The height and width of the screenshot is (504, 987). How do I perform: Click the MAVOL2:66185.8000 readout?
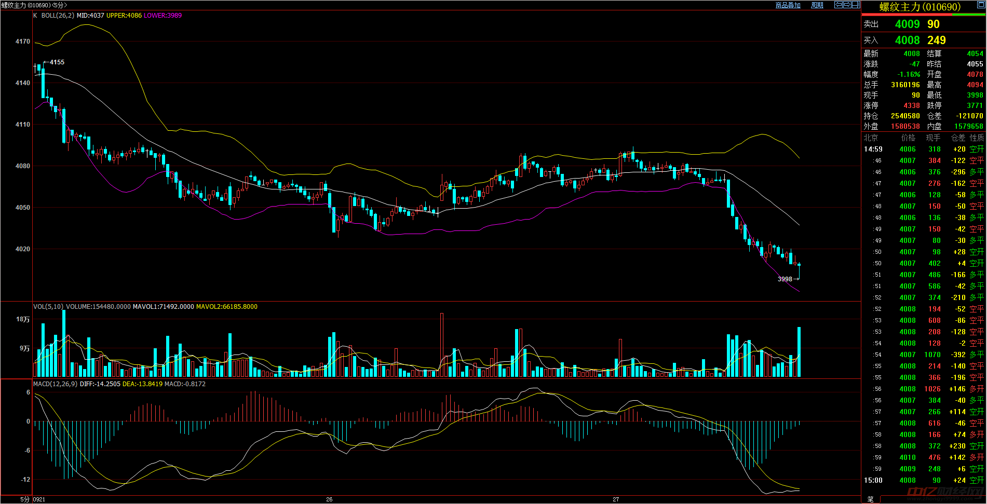[227, 307]
